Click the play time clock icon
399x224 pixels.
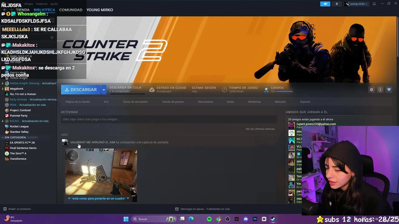[224, 90]
